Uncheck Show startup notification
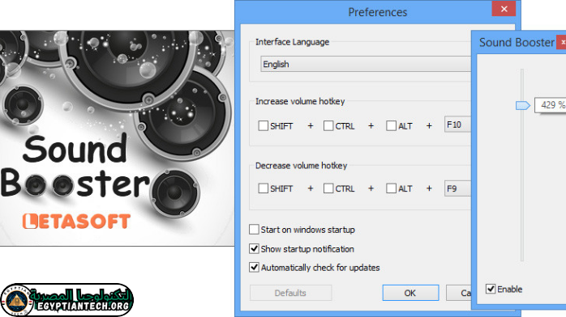The image size is (566, 317). pyautogui.click(x=254, y=248)
